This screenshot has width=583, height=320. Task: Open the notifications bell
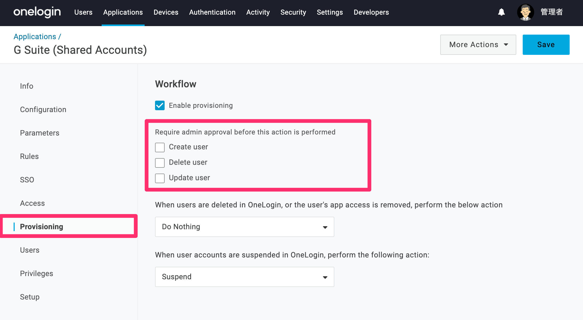click(x=501, y=12)
